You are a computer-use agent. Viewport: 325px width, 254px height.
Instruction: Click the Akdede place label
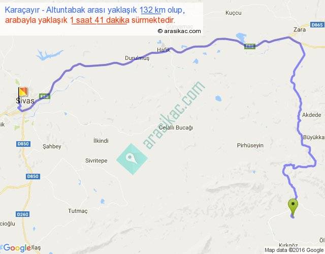(x=311, y=115)
